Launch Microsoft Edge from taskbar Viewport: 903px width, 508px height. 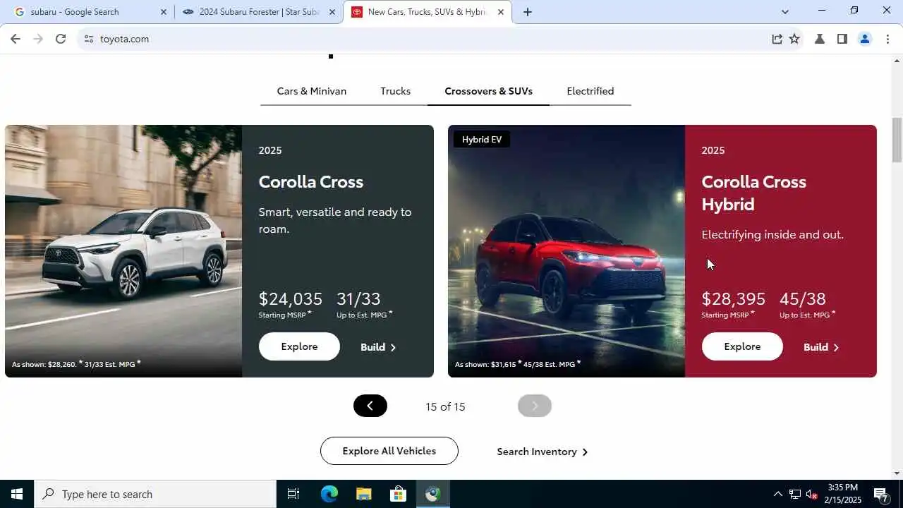[x=329, y=494]
